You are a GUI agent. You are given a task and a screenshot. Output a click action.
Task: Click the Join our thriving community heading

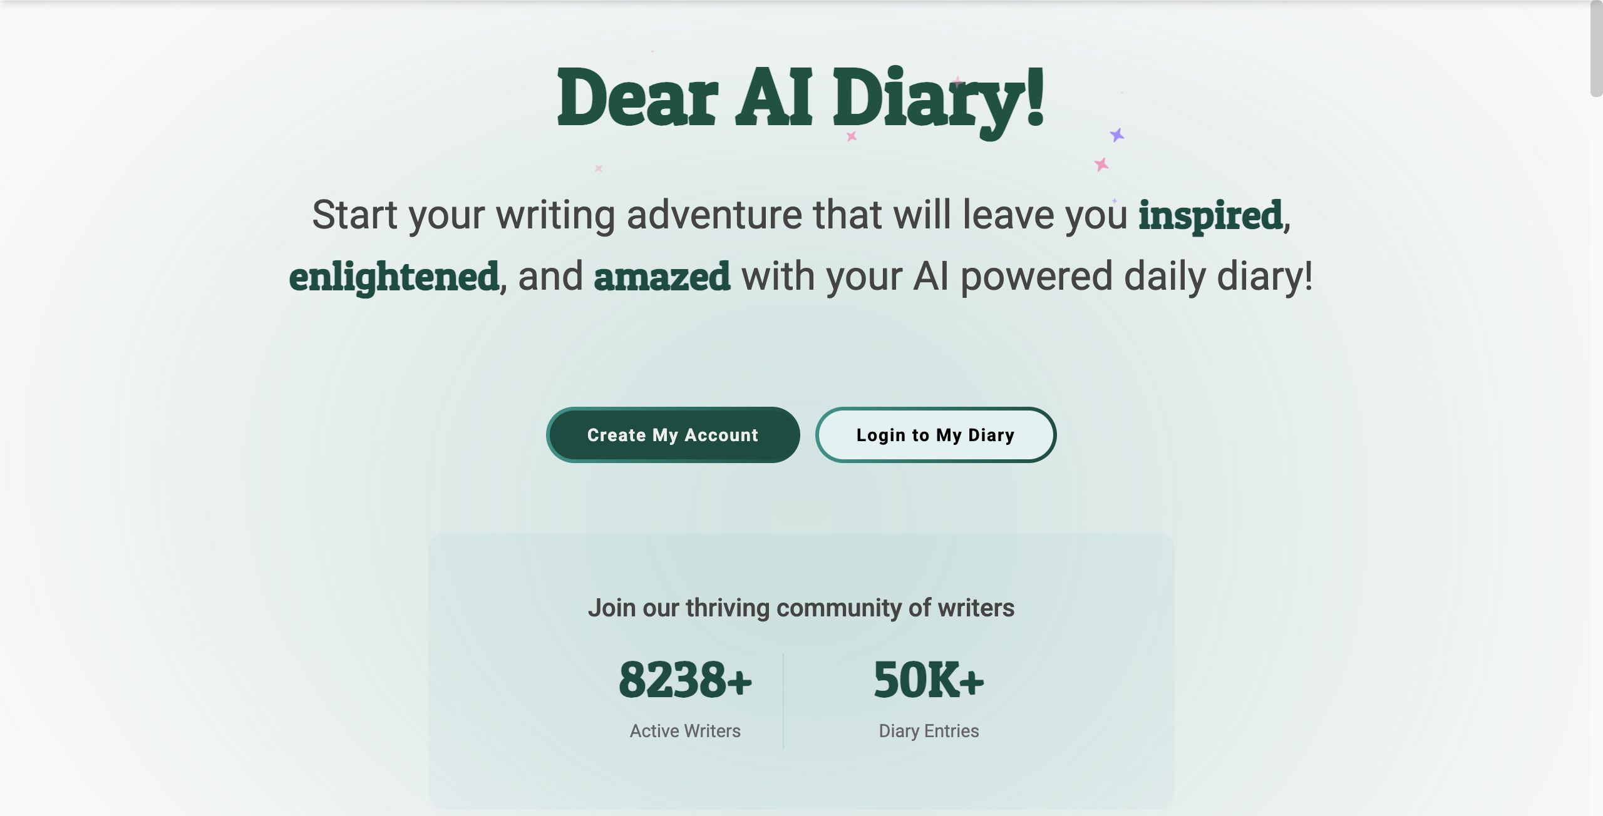[801, 608]
